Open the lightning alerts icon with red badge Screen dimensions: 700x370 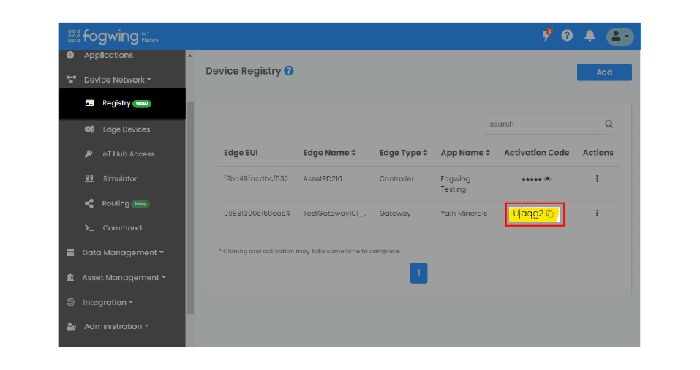tap(547, 35)
